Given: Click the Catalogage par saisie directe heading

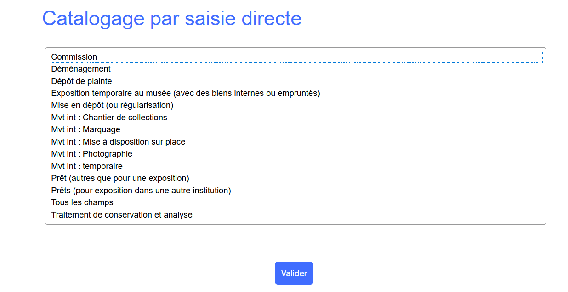Looking at the screenshot, I should [x=172, y=18].
